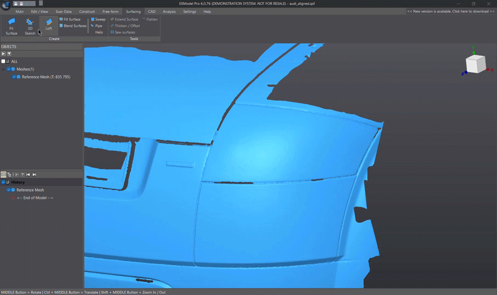Screen dimensions: 497x295
Task: Click the Fill Surface tool
Action: (70, 19)
